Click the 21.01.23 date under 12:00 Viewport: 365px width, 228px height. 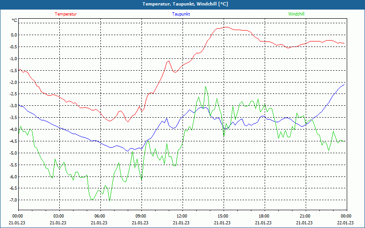tap(181, 223)
